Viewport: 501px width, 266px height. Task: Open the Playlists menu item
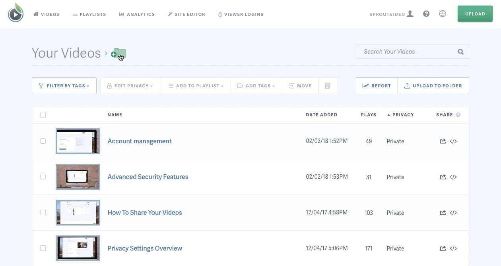[x=89, y=14]
